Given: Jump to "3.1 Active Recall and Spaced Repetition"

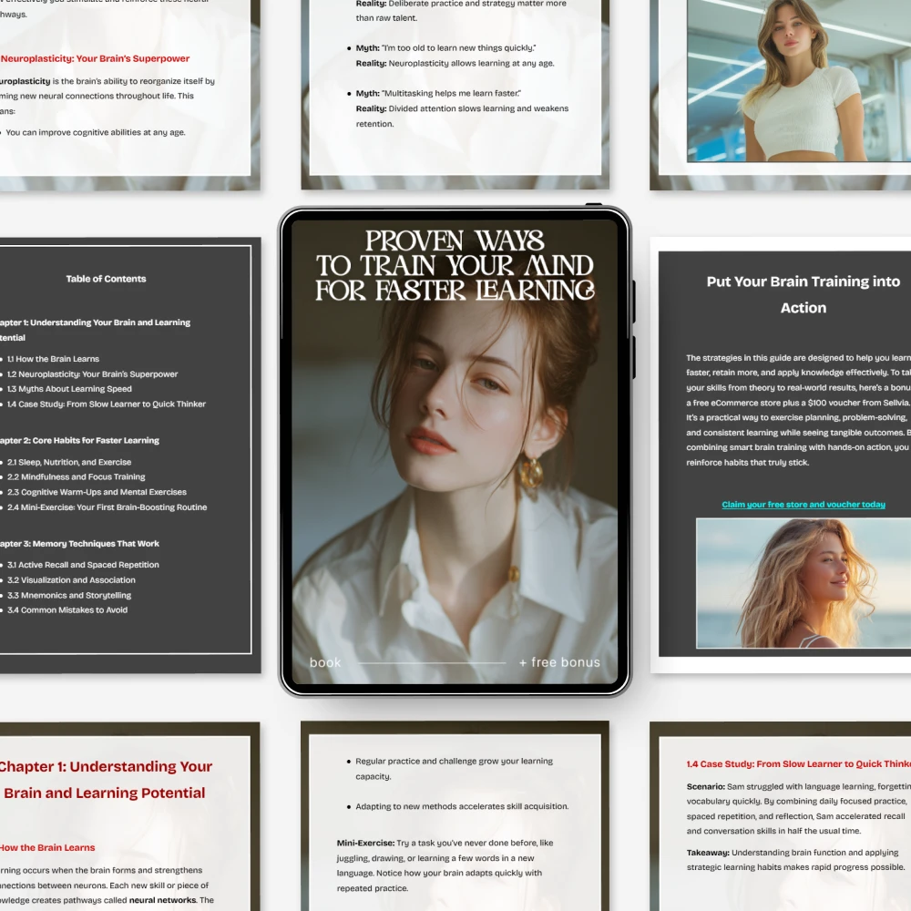Looking at the screenshot, I should (x=83, y=565).
